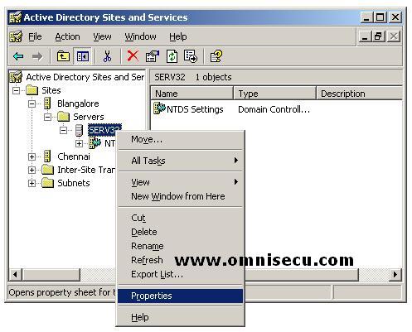The height and width of the screenshot is (332, 412).
Task: Expand the Inter-Site Transports node
Action: pyautogui.click(x=32, y=170)
